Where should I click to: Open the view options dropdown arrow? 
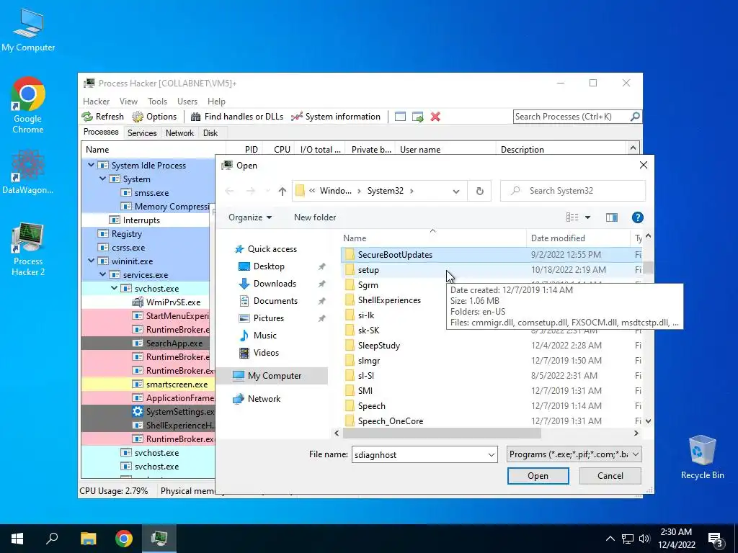pos(587,217)
